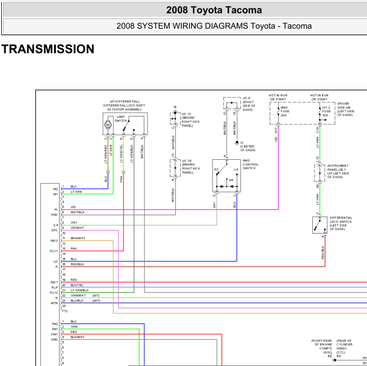Select the DM1 terminal label
The image size is (367, 366).
click(55, 334)
